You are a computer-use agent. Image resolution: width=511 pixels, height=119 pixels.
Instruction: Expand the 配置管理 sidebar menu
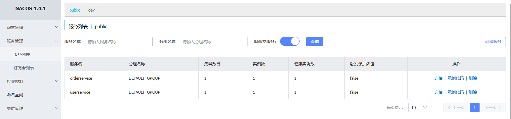(x=30, y=27)
